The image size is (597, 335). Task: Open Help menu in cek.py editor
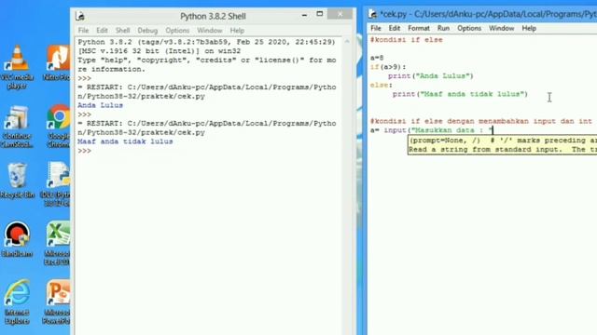pos(529,29)
